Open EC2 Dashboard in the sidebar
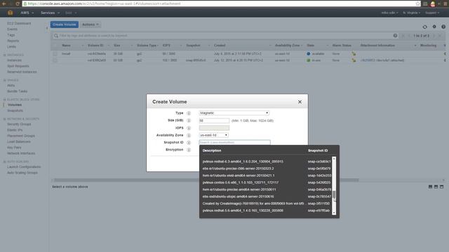Viewport: 449px width, 252px height. point(19,23)
